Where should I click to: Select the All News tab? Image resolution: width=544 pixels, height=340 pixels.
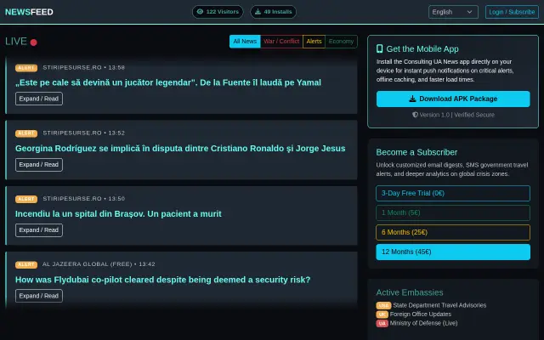coord(245,42)
